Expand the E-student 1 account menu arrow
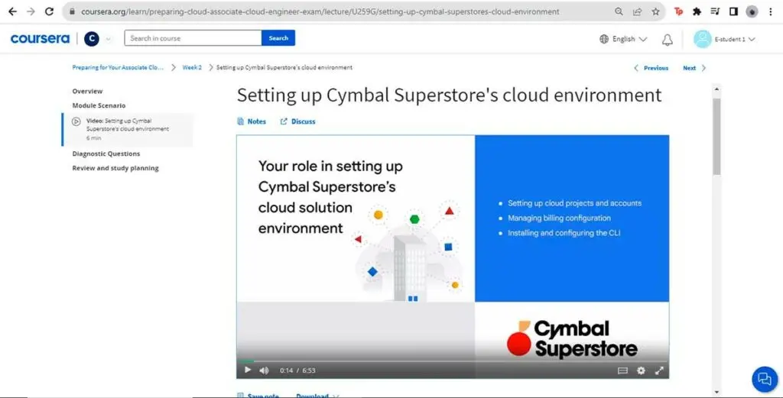This screenshot has width=783, height=398. [x=752, y=40]
